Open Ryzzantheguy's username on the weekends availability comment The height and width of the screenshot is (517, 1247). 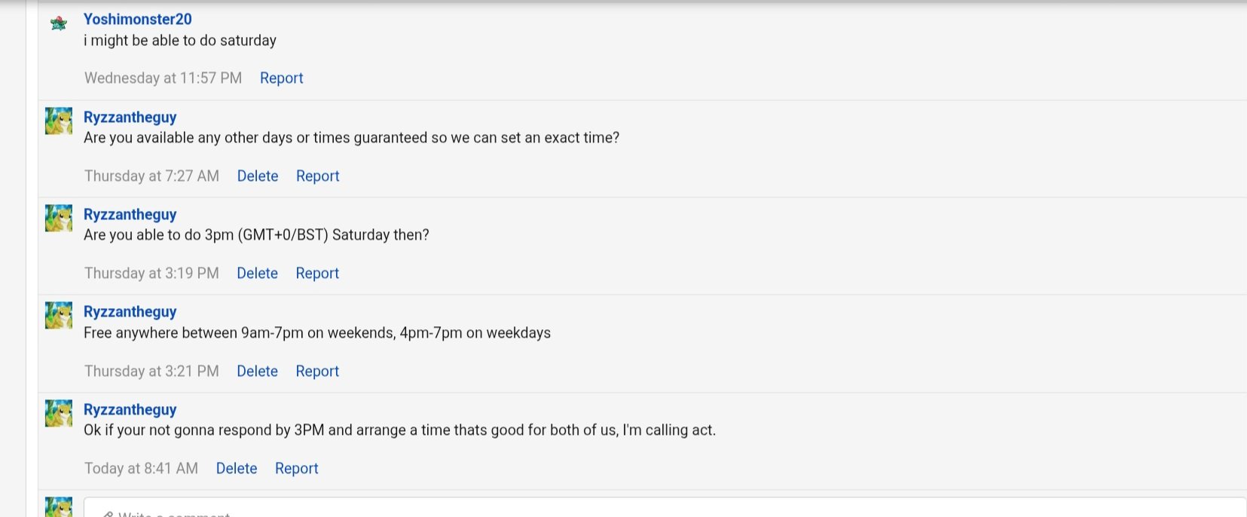pos(130,311)
